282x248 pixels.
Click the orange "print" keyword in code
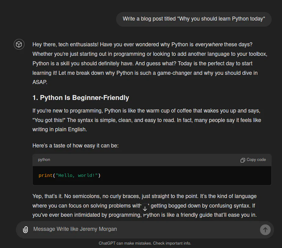click(x=46, y=175)
